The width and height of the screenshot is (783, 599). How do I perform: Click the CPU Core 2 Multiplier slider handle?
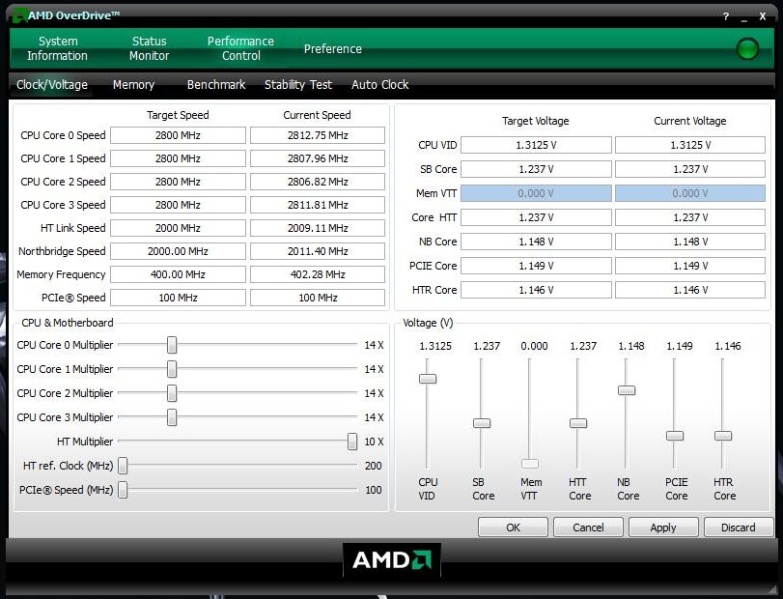coord(172,393)
